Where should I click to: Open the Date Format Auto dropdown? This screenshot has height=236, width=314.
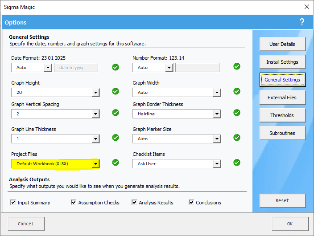click(48, 68)
